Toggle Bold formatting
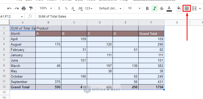 pyautogui.click(x=147, y=9)
